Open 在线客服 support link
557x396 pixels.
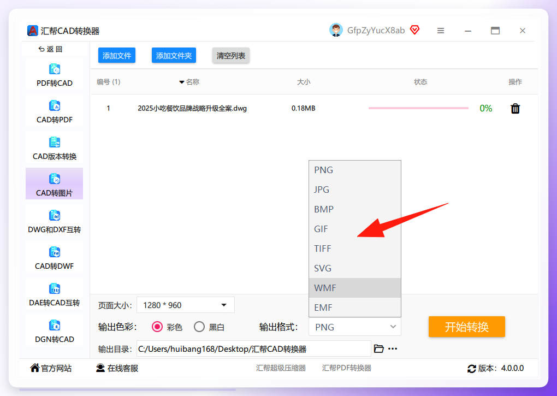(117, 368)
